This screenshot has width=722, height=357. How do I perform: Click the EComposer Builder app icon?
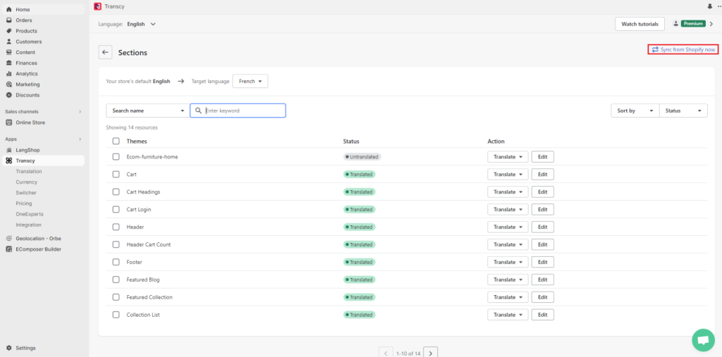8,249
